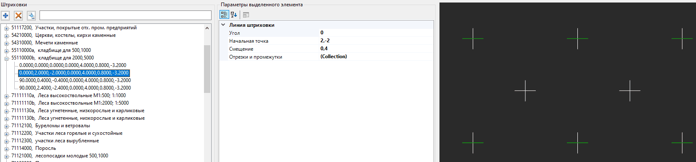Click the blue plus add hatch icon
This screenshot has width=696, height=162.
[5, 15]
